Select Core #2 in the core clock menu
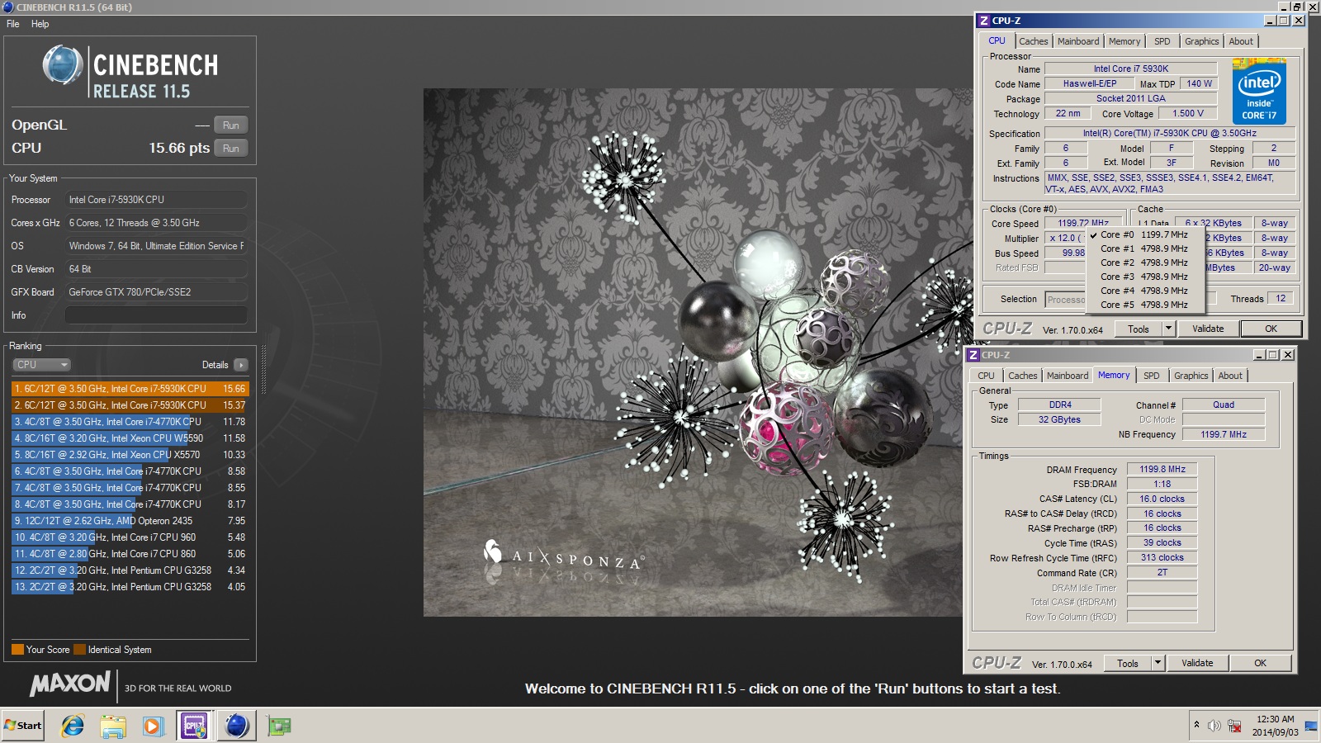 [1145, 263]
